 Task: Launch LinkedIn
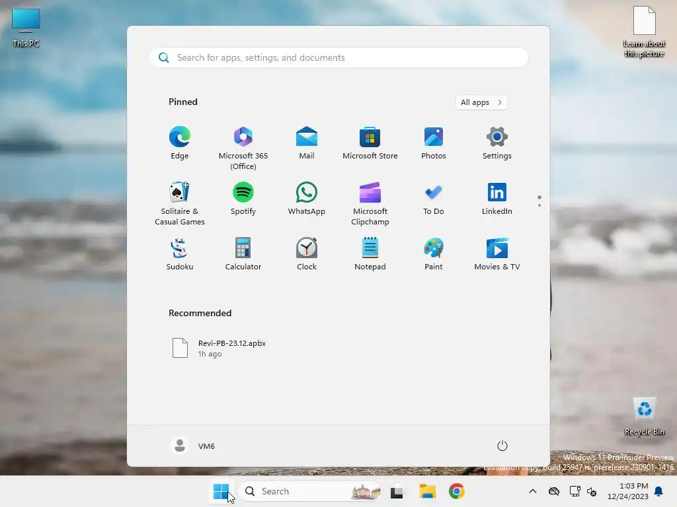497,199
